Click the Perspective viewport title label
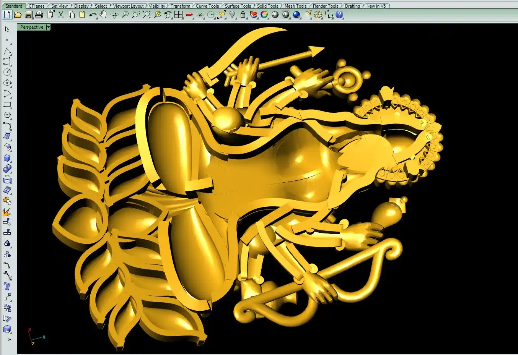The width and height of the screenshot is (518, 355). [31, 27]
